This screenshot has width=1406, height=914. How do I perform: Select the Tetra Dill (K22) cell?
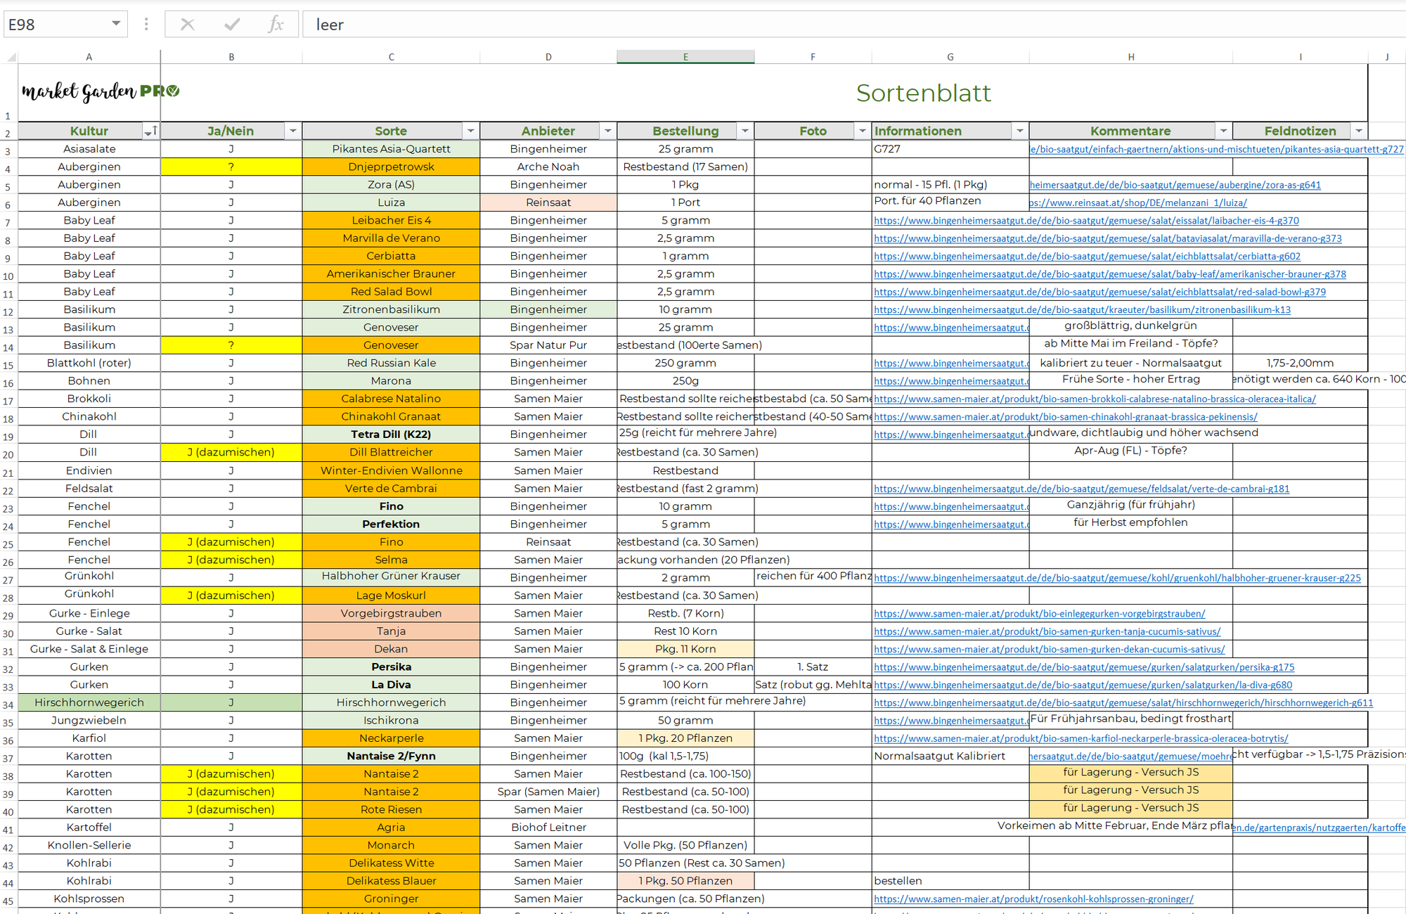(391, 435)
